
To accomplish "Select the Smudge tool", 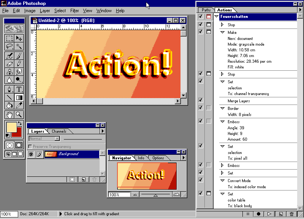I will [19, 72].
